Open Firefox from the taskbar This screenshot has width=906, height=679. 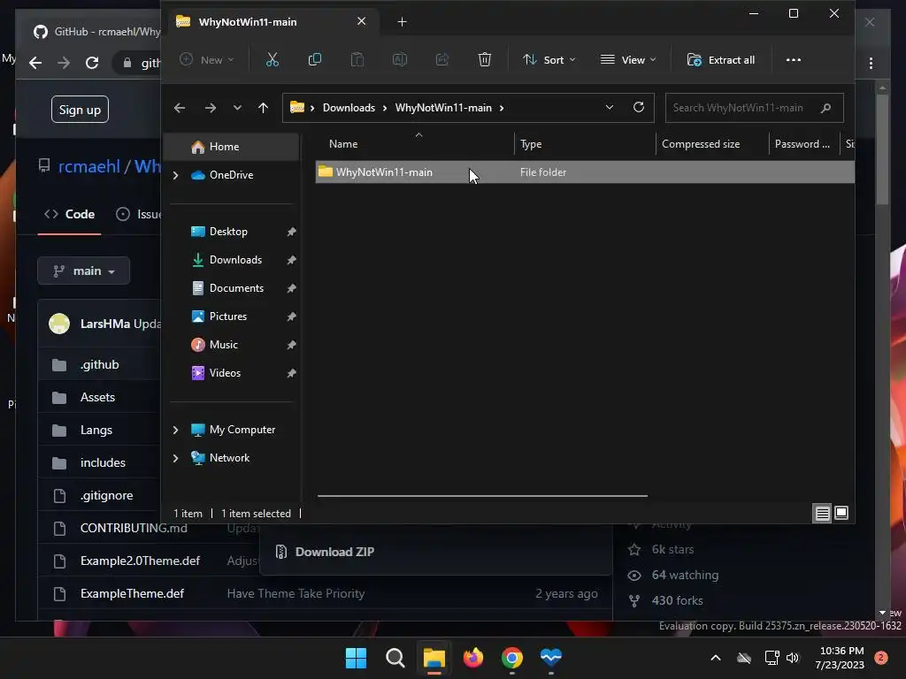pos(473,658)
